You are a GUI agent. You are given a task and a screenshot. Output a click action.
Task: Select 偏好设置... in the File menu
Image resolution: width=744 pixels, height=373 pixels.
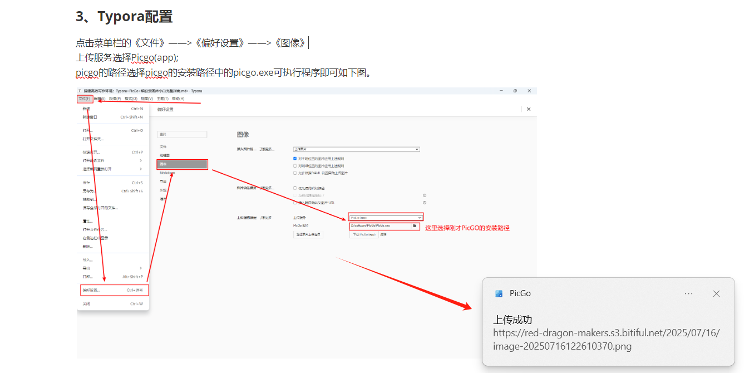click(x=115, y=290)
